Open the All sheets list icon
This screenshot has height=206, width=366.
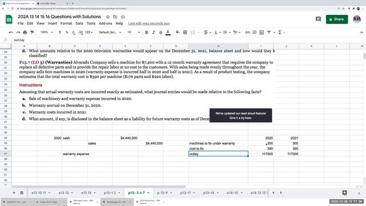click(22, 193)
